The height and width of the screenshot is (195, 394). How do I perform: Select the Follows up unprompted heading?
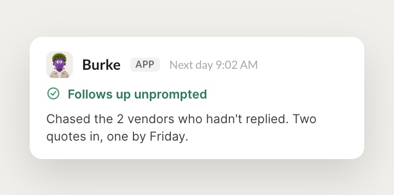click(137, 94)
